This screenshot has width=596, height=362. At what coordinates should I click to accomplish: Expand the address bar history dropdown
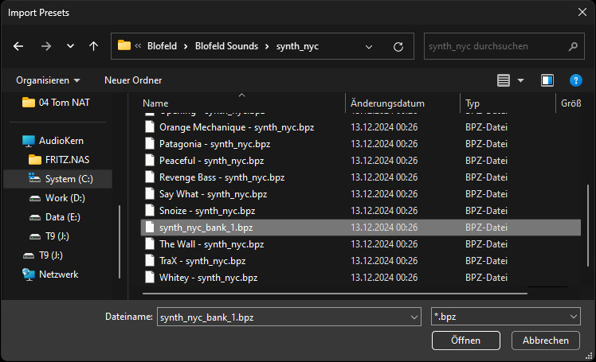[368, 47]
